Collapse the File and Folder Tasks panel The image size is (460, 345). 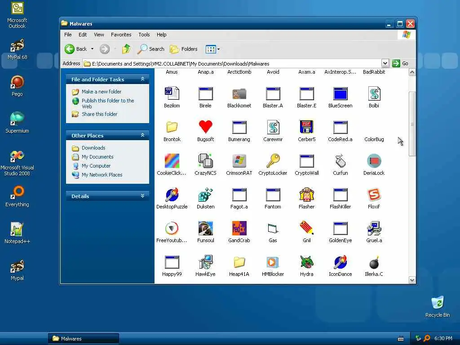click(x=142, y=79)
